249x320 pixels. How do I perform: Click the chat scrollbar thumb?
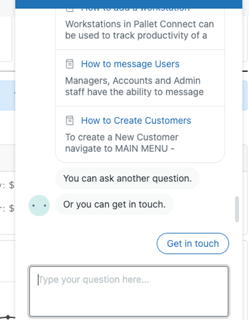point(237,209)
